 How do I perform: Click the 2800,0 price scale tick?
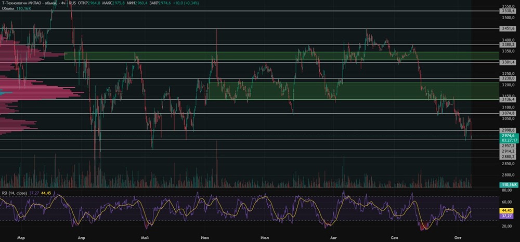click(x=508, y=175)
